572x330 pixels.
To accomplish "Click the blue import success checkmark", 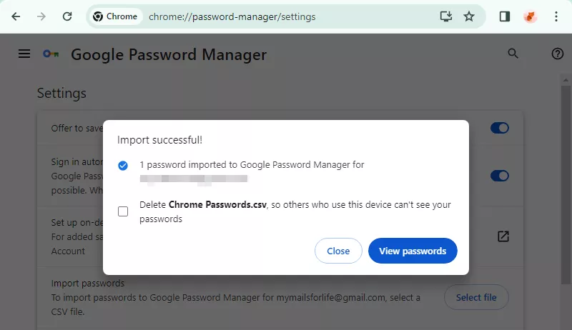I will [x=123, y=166].
